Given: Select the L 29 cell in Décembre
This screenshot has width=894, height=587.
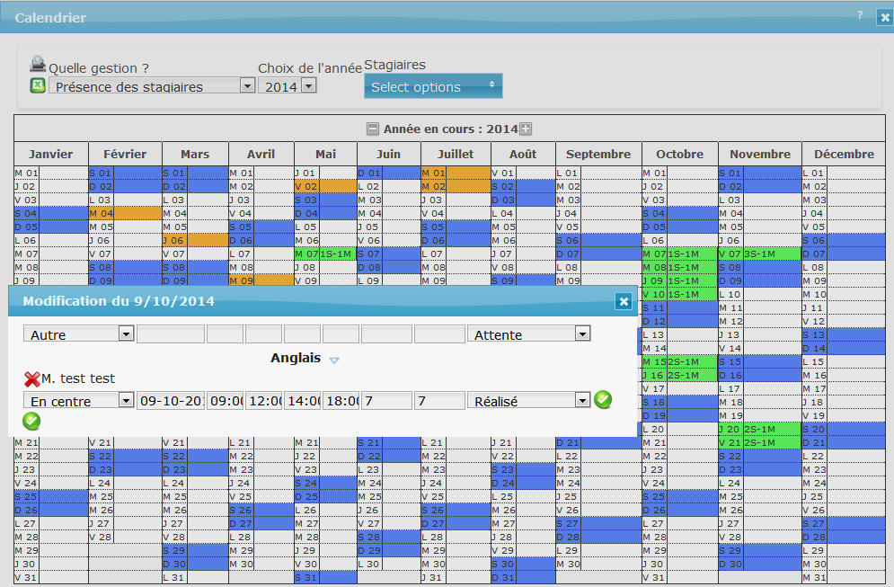Looking at the screenshot, I should (x=844, y=550).
